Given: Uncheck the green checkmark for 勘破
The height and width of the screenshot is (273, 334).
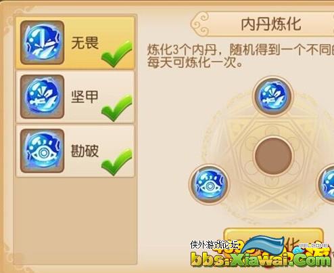Looking at the screenshot, I should tap(116, 162).
